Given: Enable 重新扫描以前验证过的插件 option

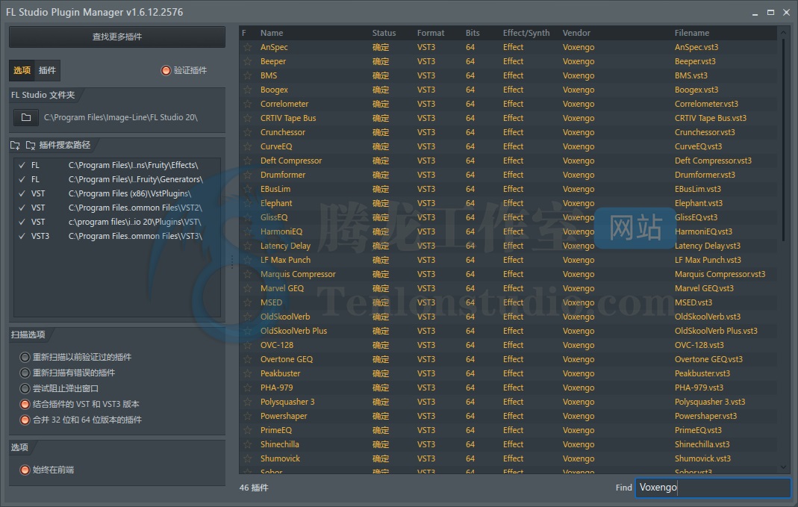Looking at the screenshot, I should click(25, 357).
